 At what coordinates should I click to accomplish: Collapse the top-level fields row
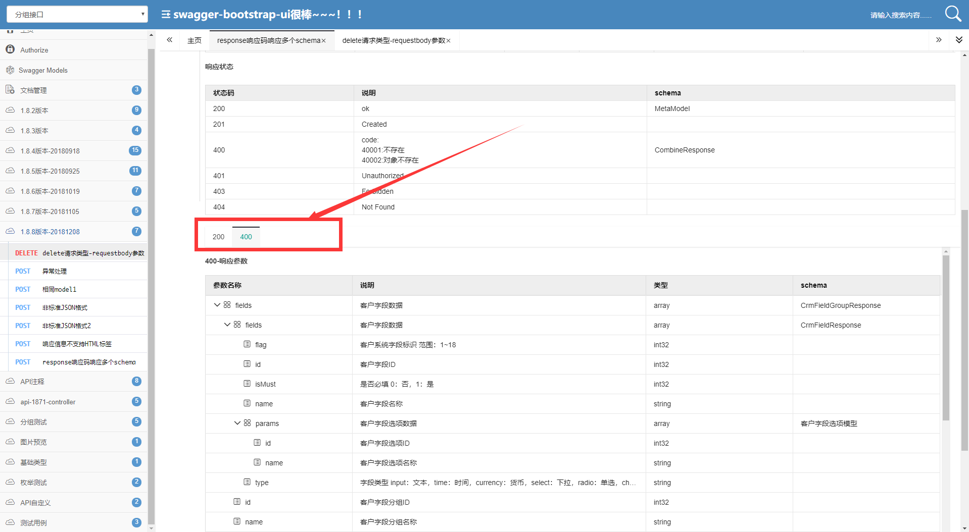pos(217,305)
